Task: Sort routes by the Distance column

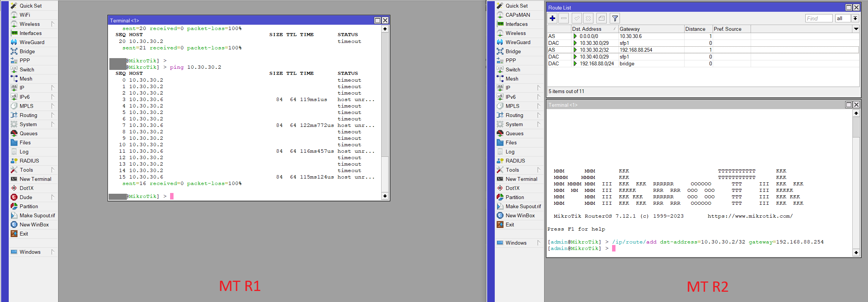Action: 698,29
